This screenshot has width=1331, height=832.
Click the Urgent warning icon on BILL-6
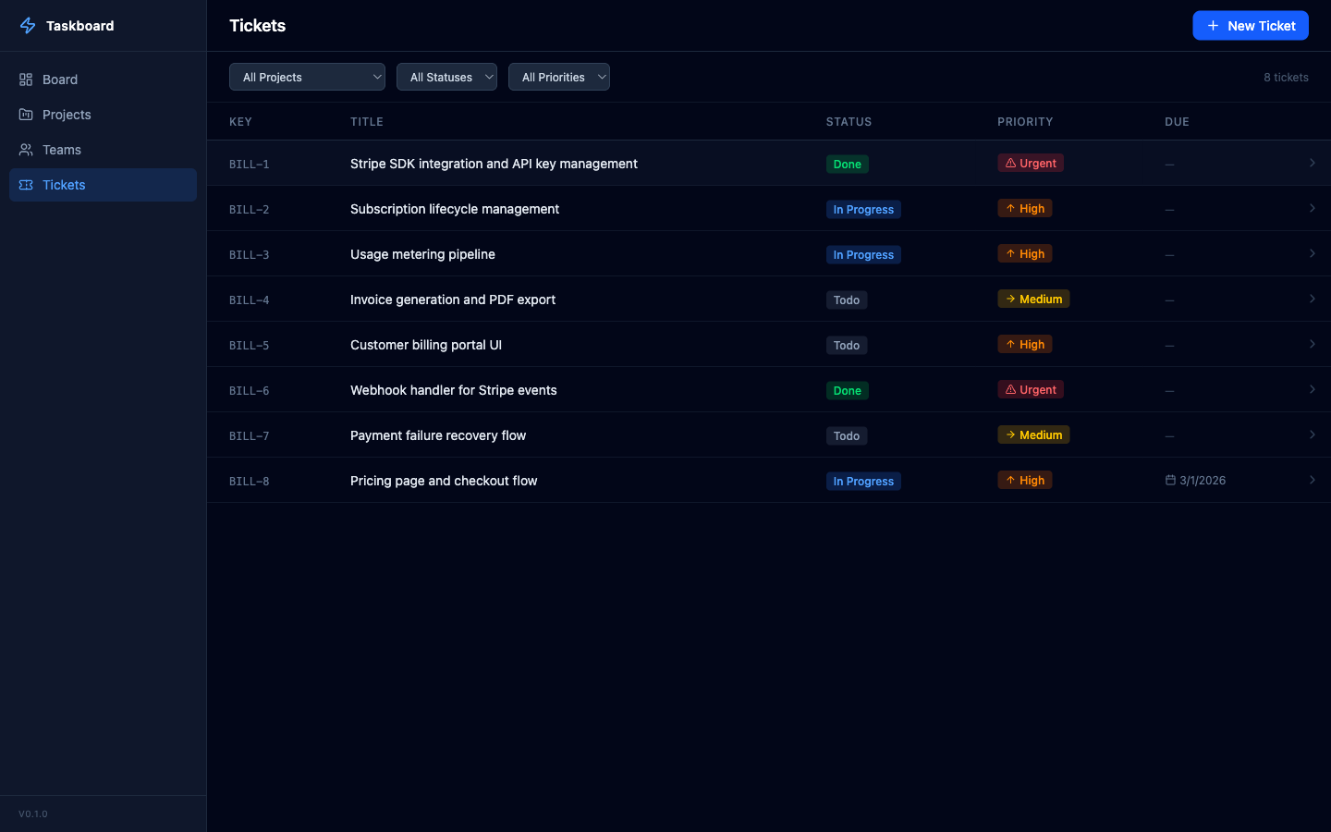[1010, 389]
